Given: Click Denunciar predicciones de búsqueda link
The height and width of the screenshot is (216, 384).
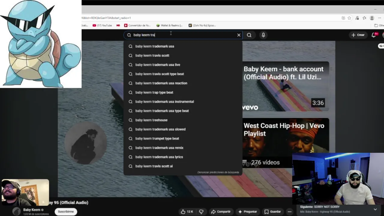Looking at the screenshot, I should pos(218,172).
